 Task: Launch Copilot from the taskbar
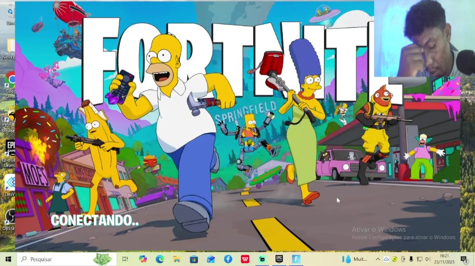pyautogui.click(x=143, y=259)
